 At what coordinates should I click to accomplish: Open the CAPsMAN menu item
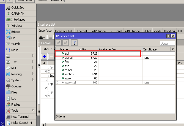[x=21, y=14]
